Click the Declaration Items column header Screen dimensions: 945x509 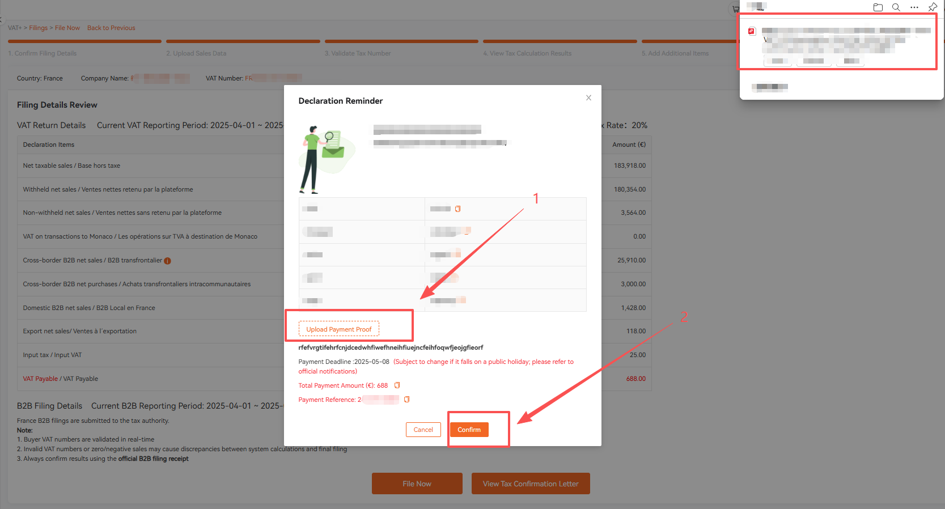[49, 145]
